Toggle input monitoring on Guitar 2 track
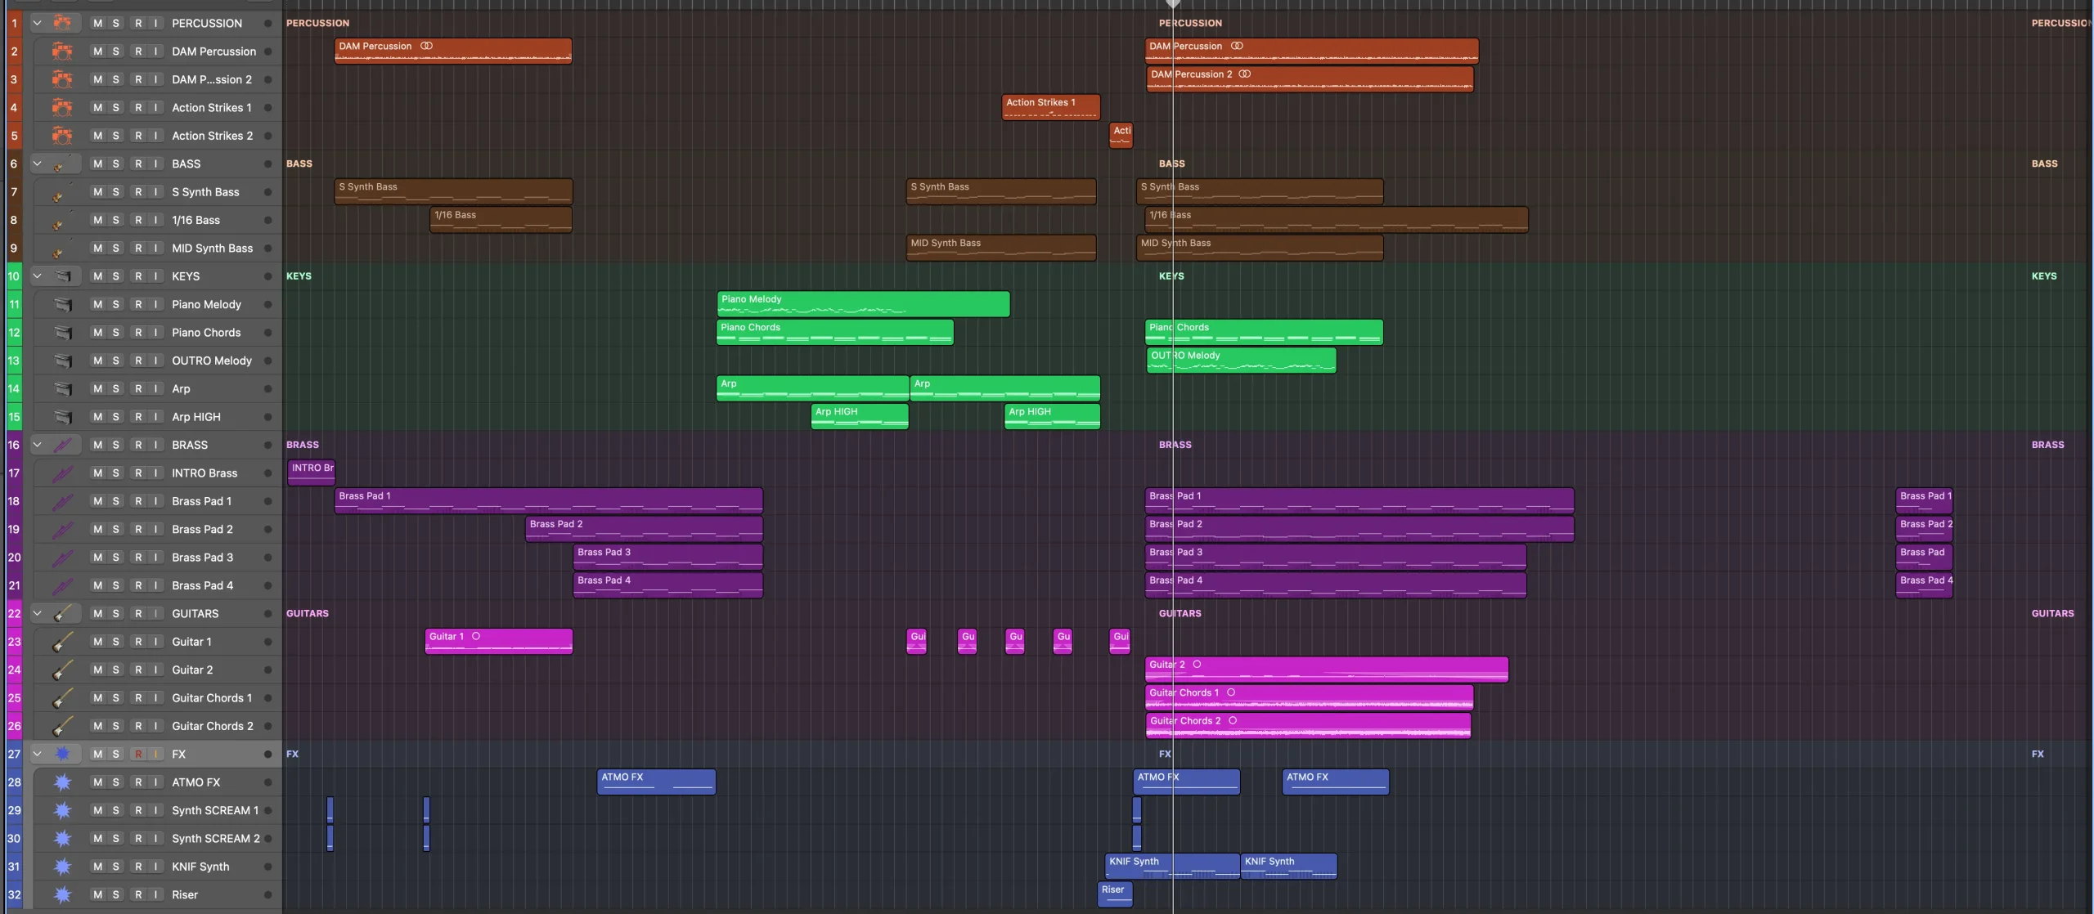The width and height of the screenshot is (2094, 914). [155, 670]
